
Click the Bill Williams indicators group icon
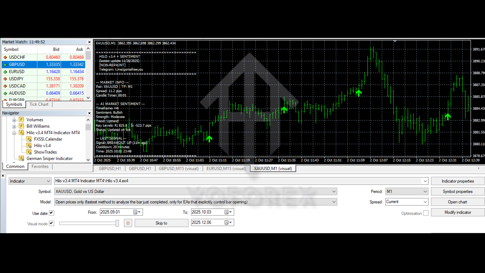point(22,126)
